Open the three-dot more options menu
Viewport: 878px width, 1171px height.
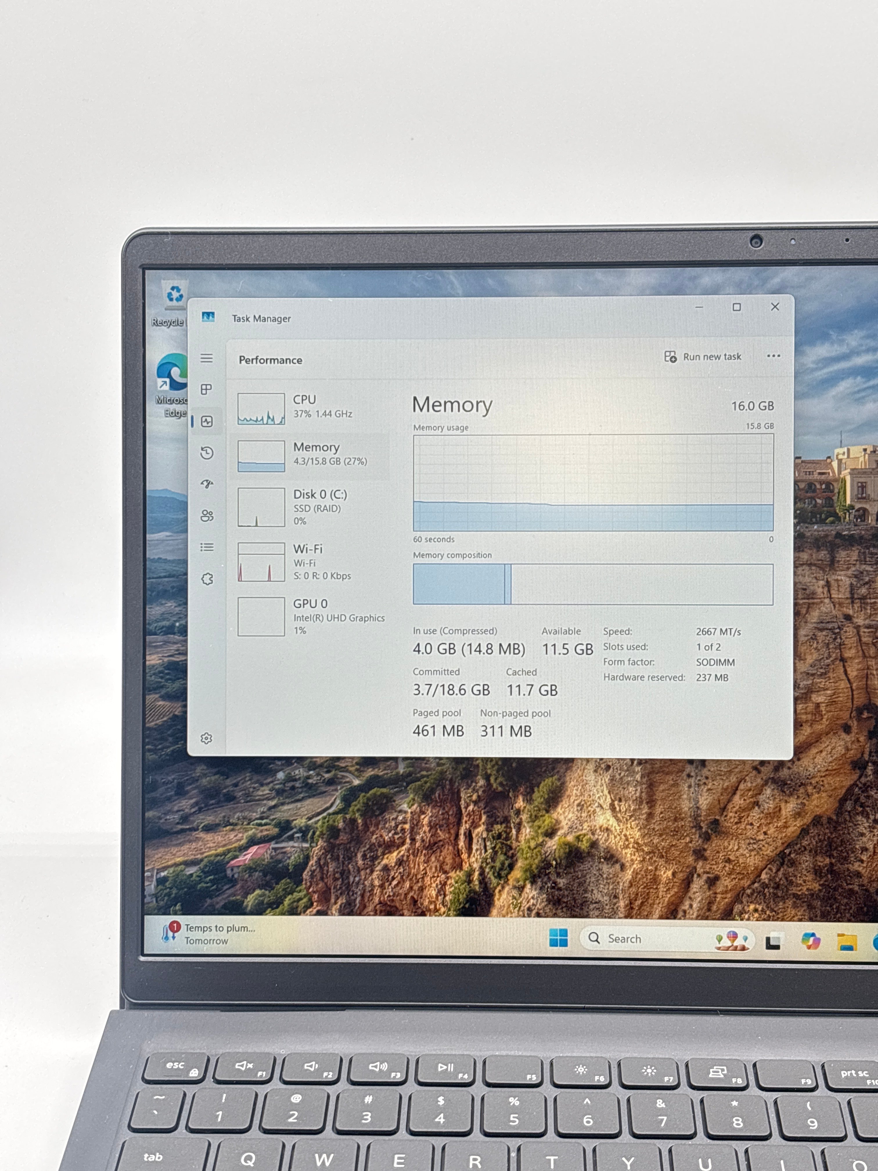coord(773,356)
